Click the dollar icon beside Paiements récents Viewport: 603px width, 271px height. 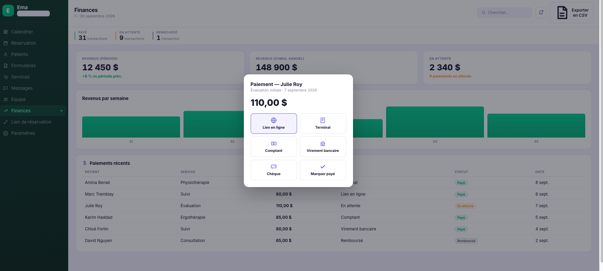tap(85, 163)
